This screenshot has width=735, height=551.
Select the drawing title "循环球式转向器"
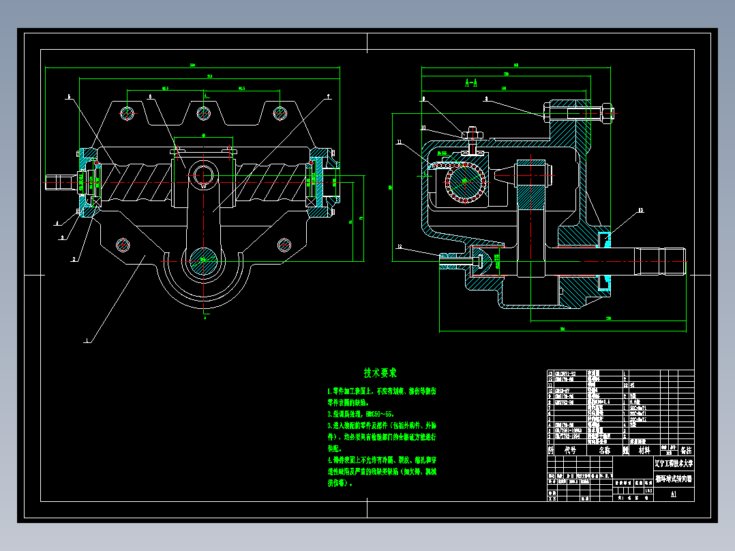[x=674, y=479]
